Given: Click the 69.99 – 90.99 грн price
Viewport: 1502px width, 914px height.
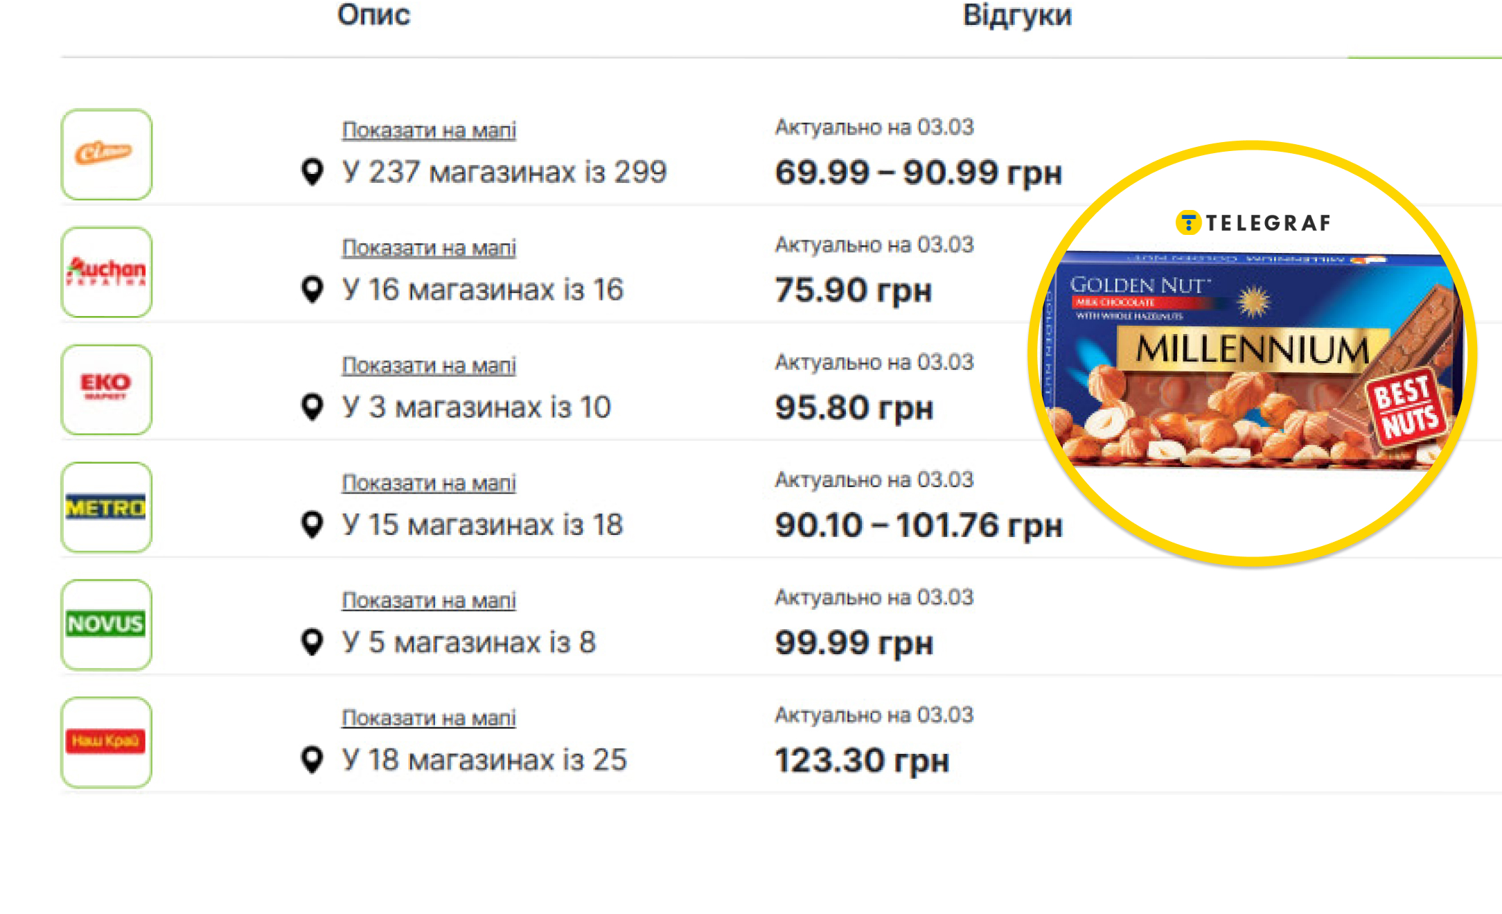Looking at the screenshot, I should point(918,172).
